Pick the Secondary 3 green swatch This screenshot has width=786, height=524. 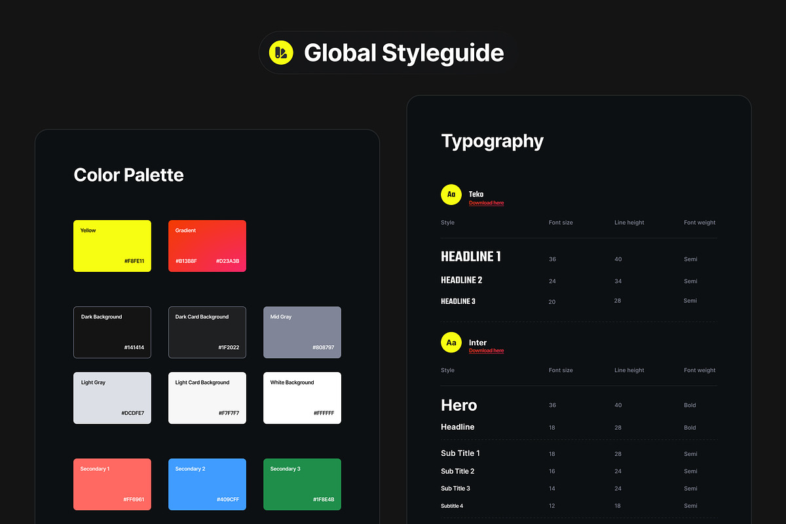(x=302, y=484)
